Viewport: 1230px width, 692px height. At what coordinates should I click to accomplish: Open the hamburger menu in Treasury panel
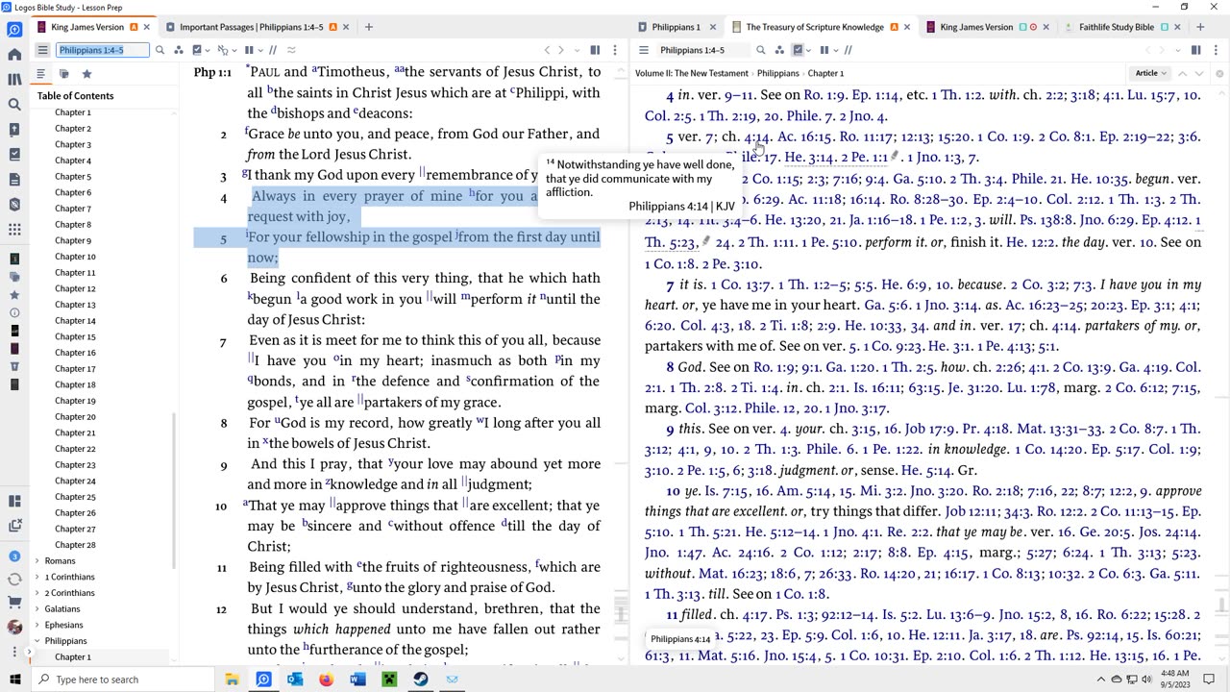[644, 50]
